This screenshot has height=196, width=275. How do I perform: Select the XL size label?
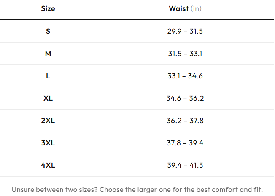click(48, 98)
